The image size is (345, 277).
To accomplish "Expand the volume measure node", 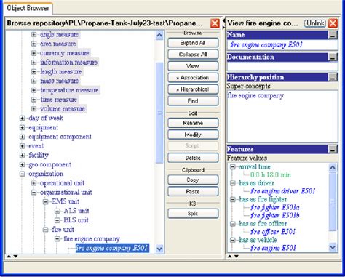I will 34,108.
